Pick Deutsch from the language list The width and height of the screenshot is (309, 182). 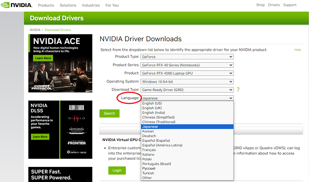(x=187, y=136)
